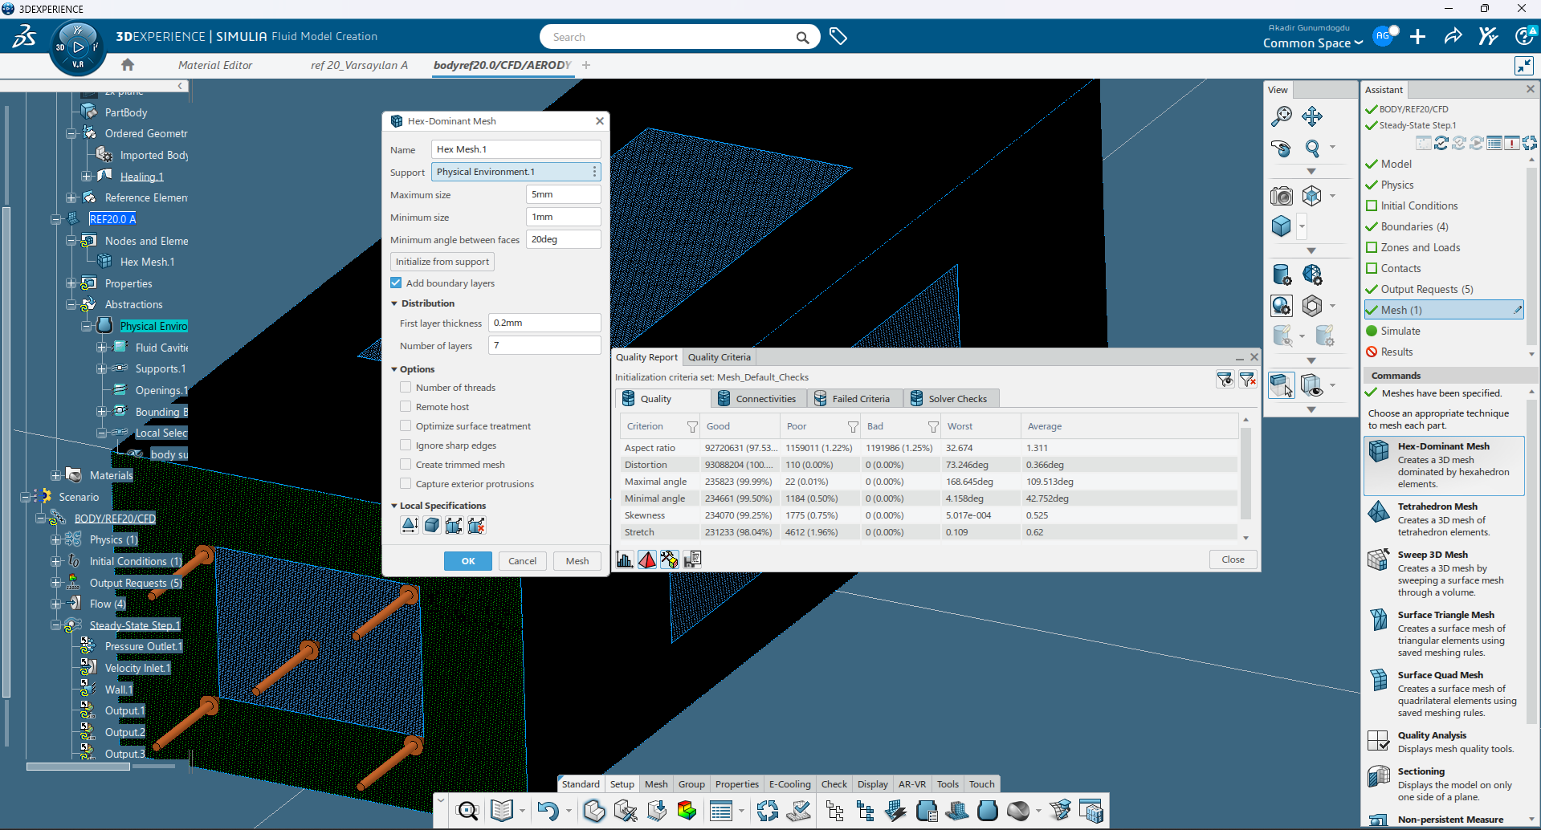Click Close button in Quality Report
This screenshot has width=1541, height=830.
click(1233, 559)
